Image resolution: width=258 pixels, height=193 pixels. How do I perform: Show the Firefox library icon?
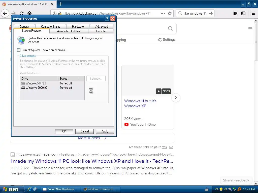235,14
